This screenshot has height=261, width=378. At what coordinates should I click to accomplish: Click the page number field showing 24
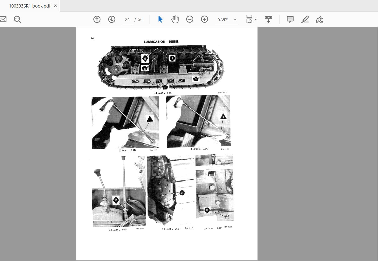pyautogui.click(x=127, y=19)
